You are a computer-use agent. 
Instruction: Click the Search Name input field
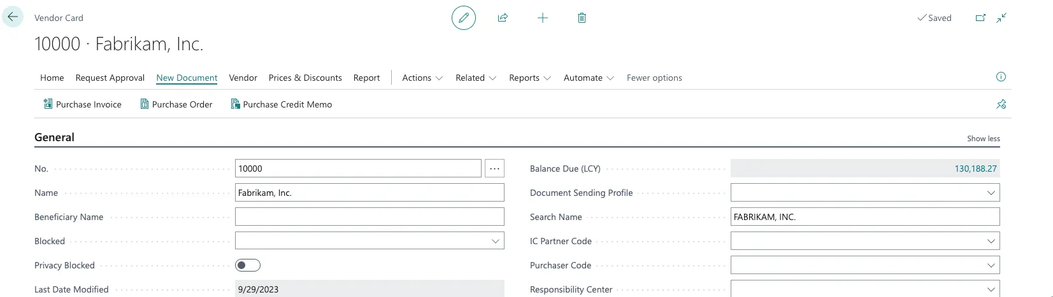(x=865, y=217)
